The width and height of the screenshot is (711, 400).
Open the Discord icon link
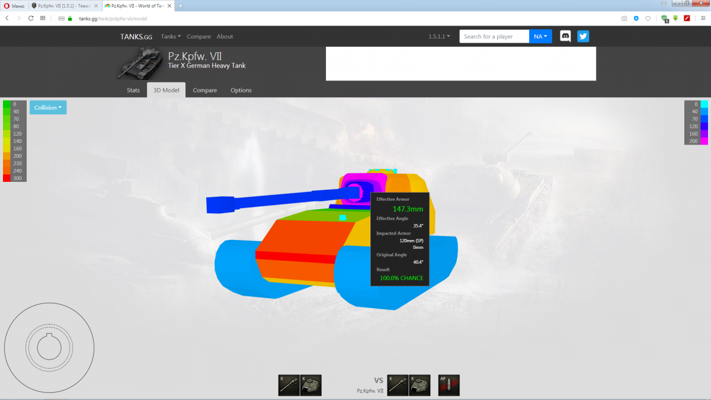(x=565, y=36)
